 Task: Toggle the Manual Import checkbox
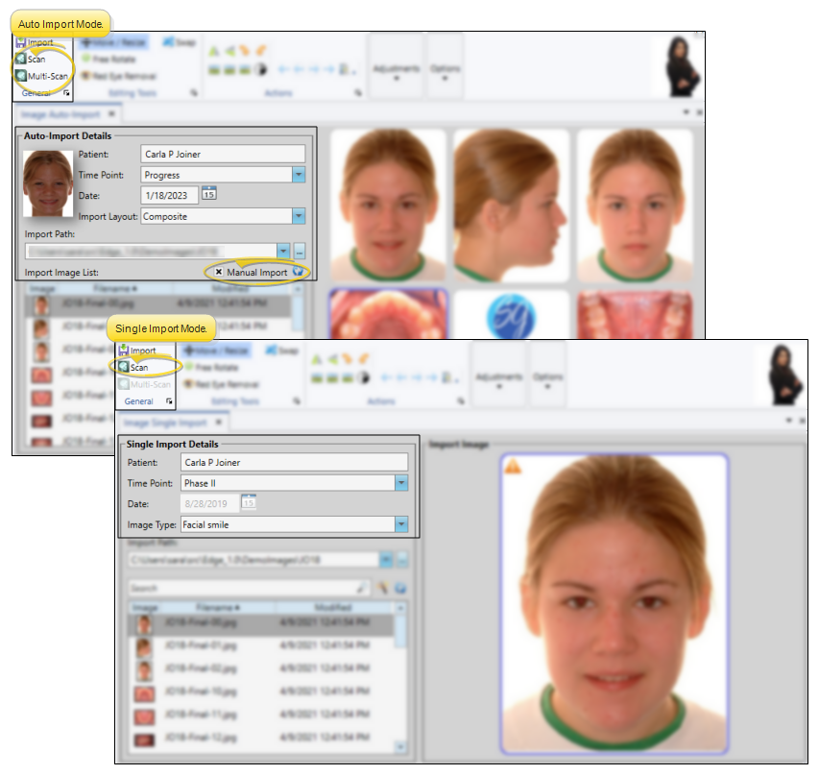[x=219, y=273]
